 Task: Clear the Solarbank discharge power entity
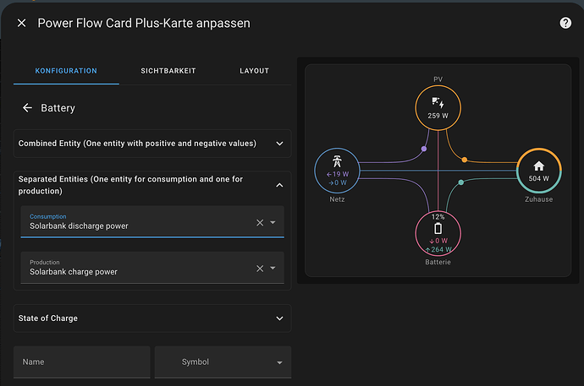(260, 223)
